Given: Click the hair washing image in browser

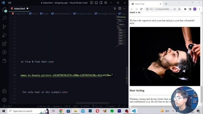Looking at the screenshot, I should coord(165,56).
